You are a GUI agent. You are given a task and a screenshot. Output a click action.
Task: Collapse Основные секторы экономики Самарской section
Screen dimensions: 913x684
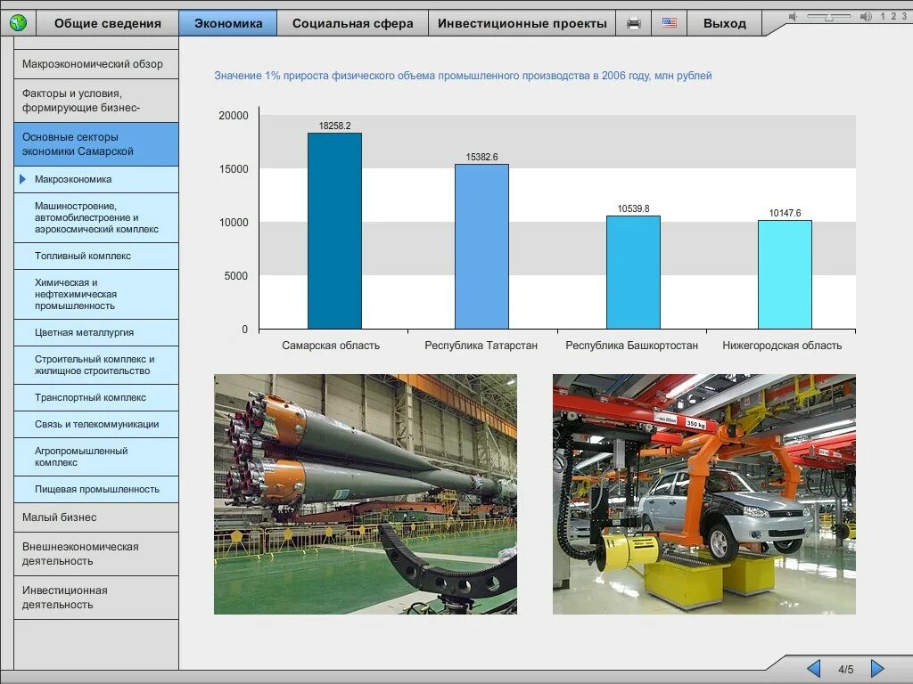(x=96, y=144)
